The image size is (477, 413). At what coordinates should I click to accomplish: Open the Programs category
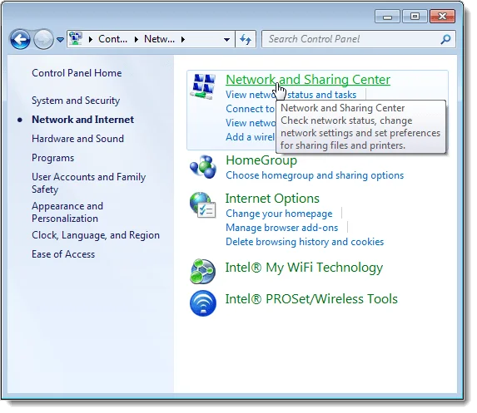53,158
